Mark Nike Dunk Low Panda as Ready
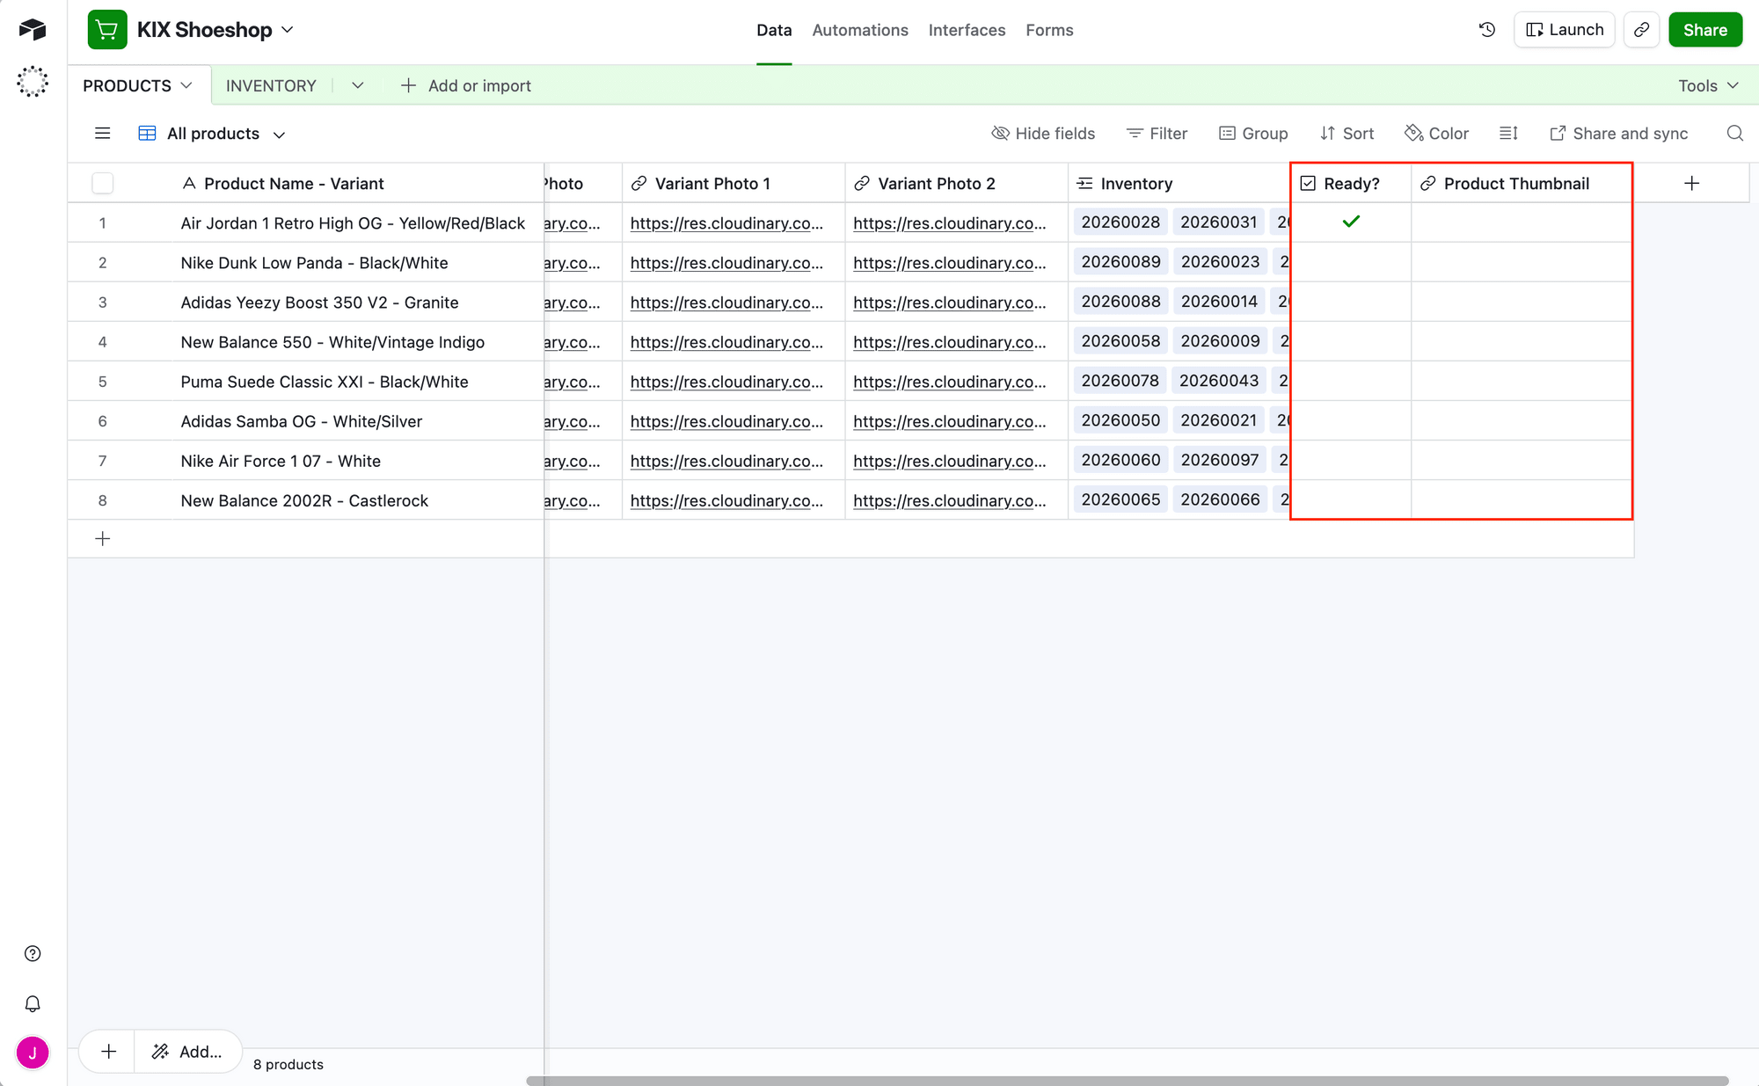This screenshot has width=1759, height=1086. (1351, 262)
